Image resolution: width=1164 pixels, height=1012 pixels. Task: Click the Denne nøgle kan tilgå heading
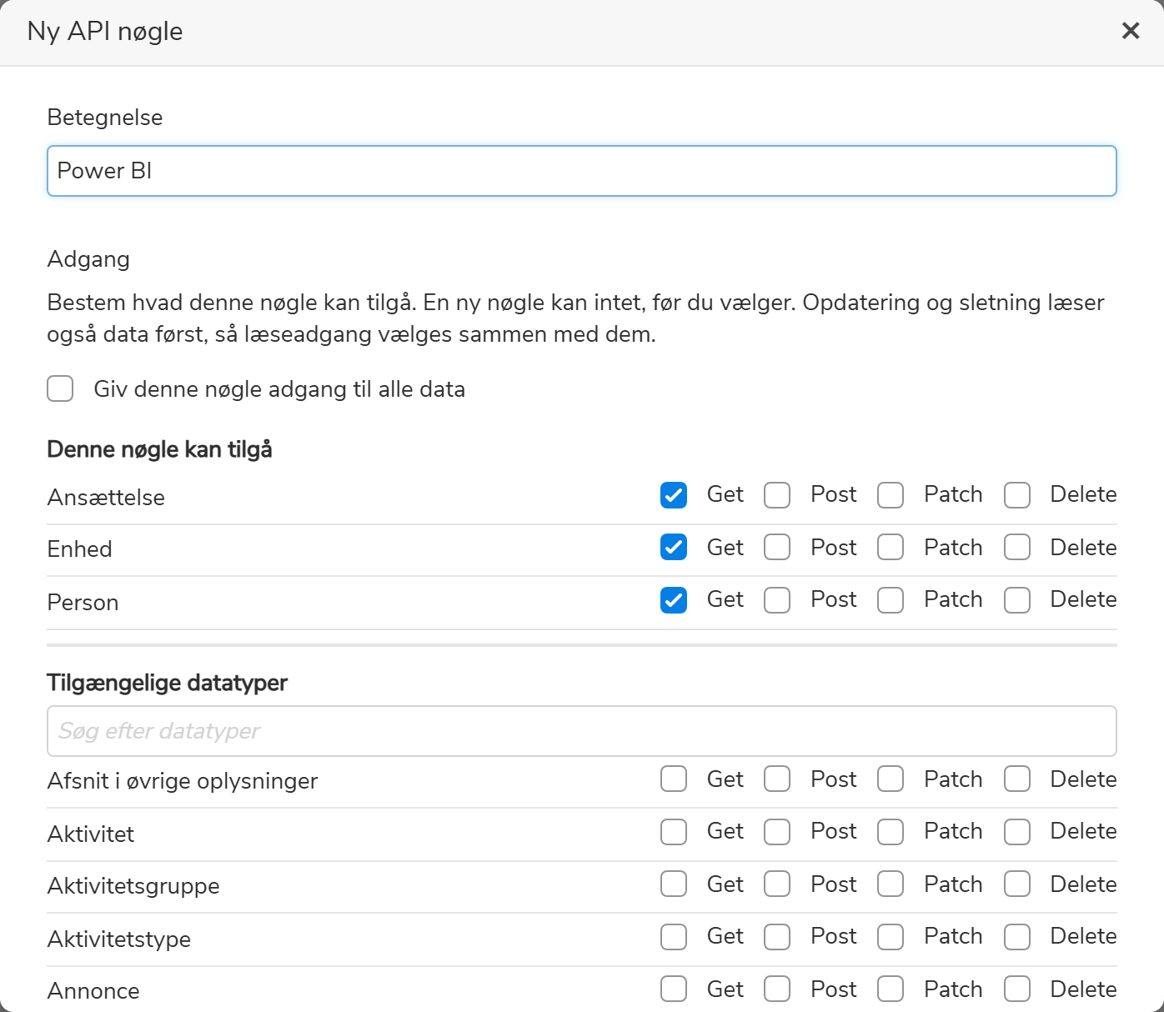159,449
